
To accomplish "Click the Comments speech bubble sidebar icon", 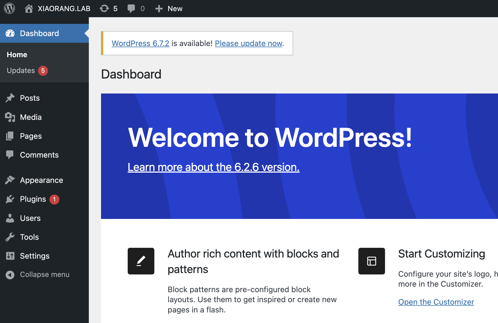I will pyautogui.click(x=10, y=155).
